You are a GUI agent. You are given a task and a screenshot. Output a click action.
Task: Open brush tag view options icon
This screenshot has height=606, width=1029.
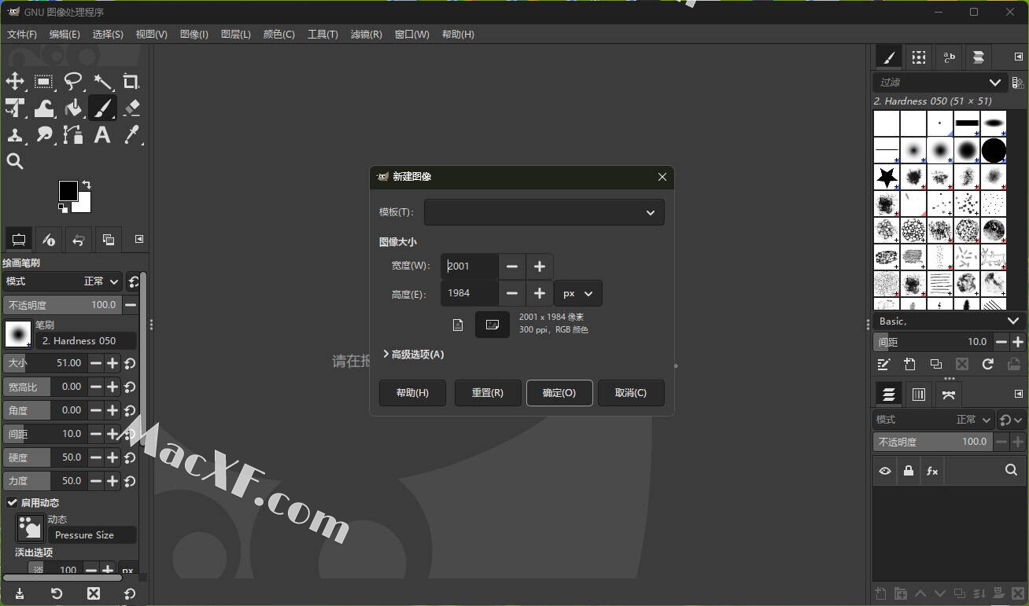pos(1018,83)
